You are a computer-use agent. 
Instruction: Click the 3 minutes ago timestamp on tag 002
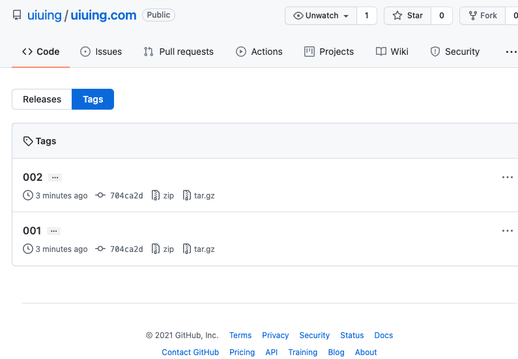pyautogui.click(x=61, y=196)
